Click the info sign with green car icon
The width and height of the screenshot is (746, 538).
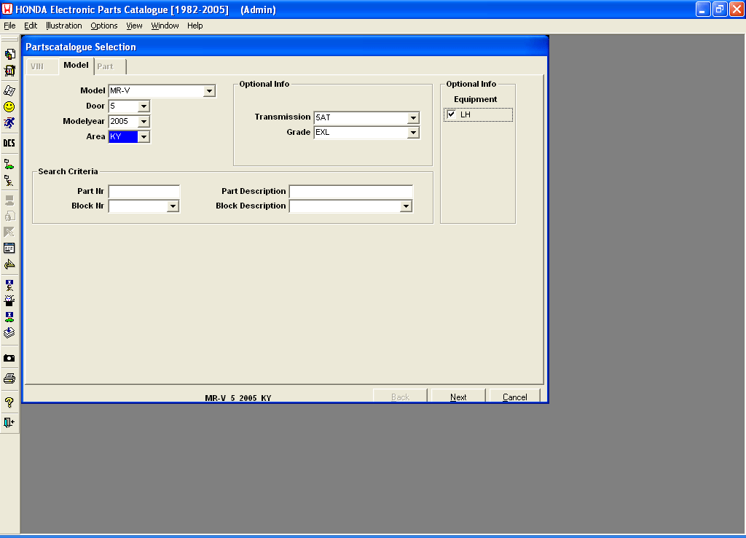(x=9, y=316)
